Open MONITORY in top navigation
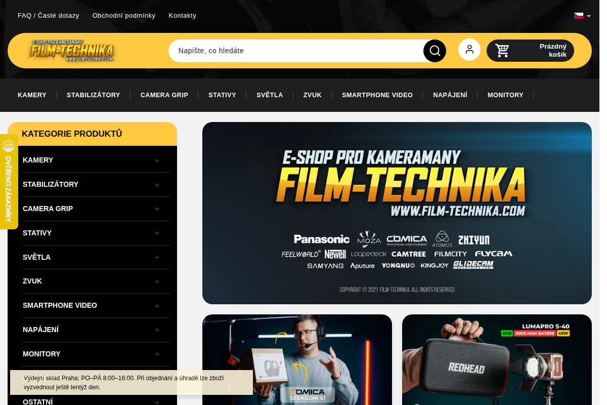 [x=505, y=95]
